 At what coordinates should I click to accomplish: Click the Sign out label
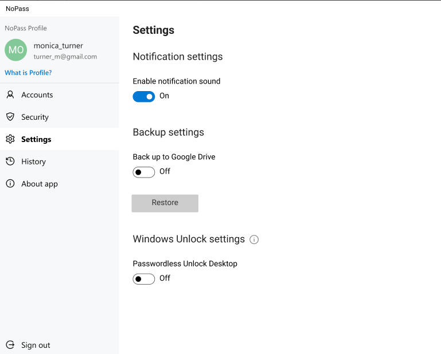click(x=36, y=345)
